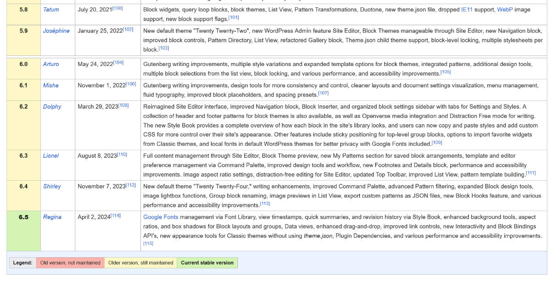Viewport: 551px width, 282px height.
Task: Open the Regina codename link
Action: click(x=52, y=217)
